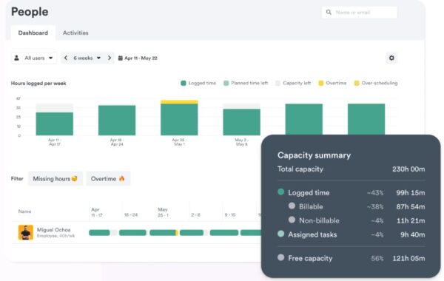Click the search magnifier icon
Screen dimensions: 444x281
329,12
